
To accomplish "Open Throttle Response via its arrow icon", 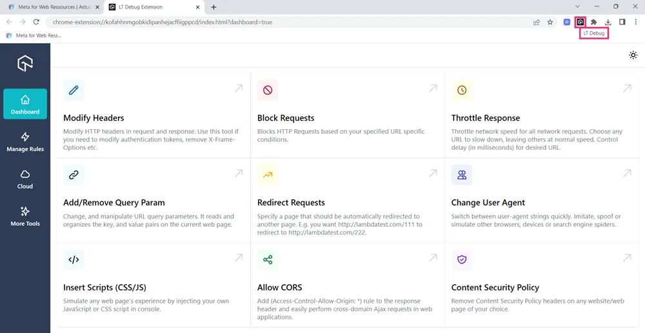I will [x=627, y=88].
